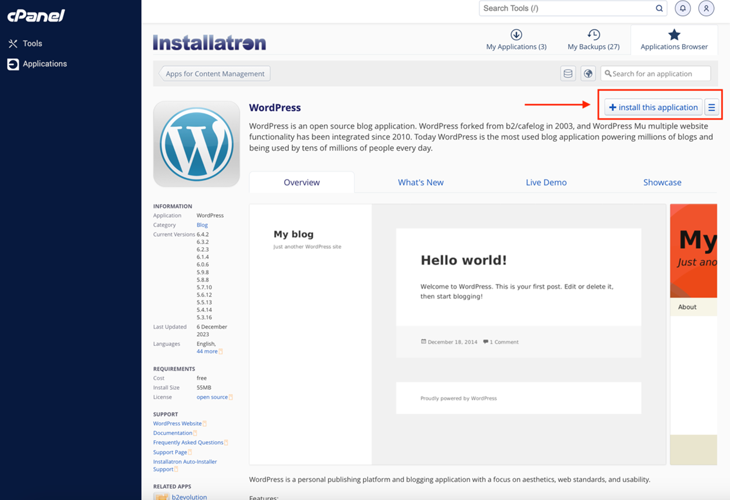
Task: Click the database icon in toolbar
Action: (567, 74)
